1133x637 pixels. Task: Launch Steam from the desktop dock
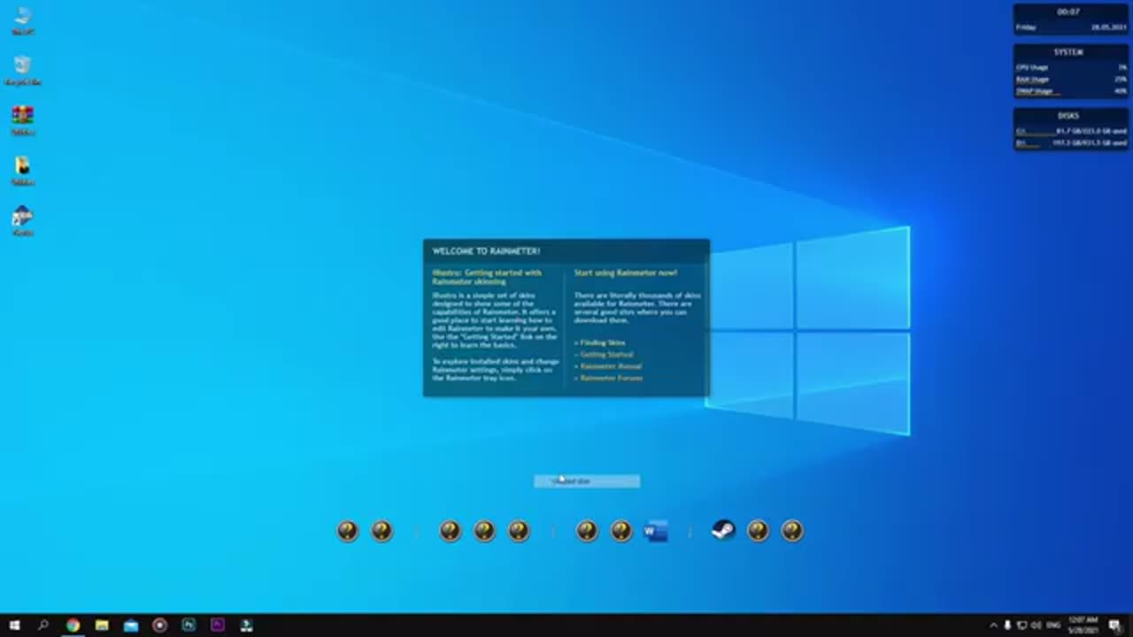(x=723, y=530)
